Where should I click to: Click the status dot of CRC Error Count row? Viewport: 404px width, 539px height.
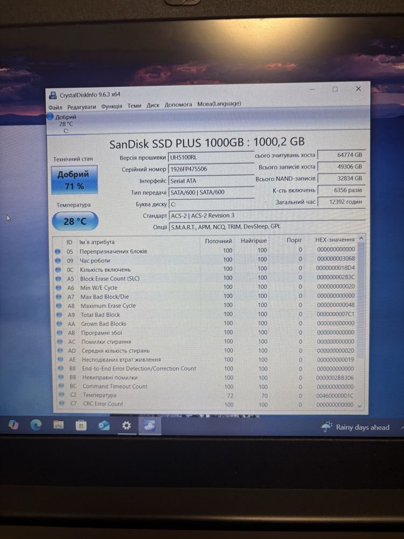(x=62, y=404)
